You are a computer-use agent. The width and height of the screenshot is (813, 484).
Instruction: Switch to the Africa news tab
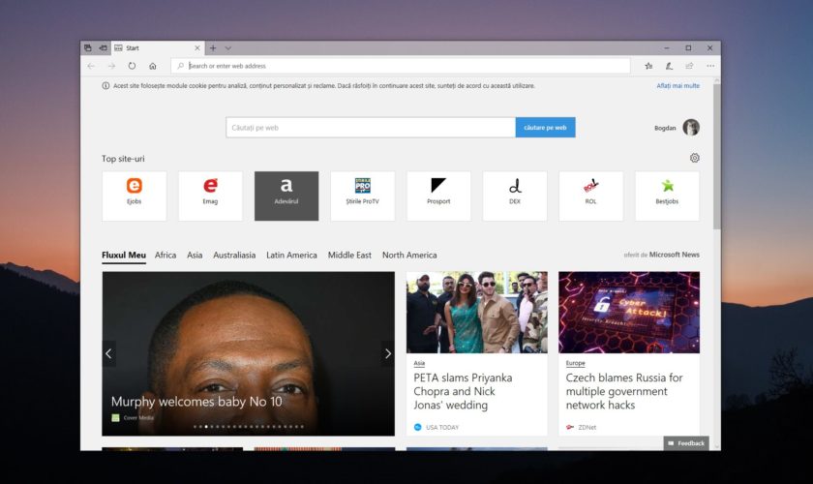click(166, 256)
